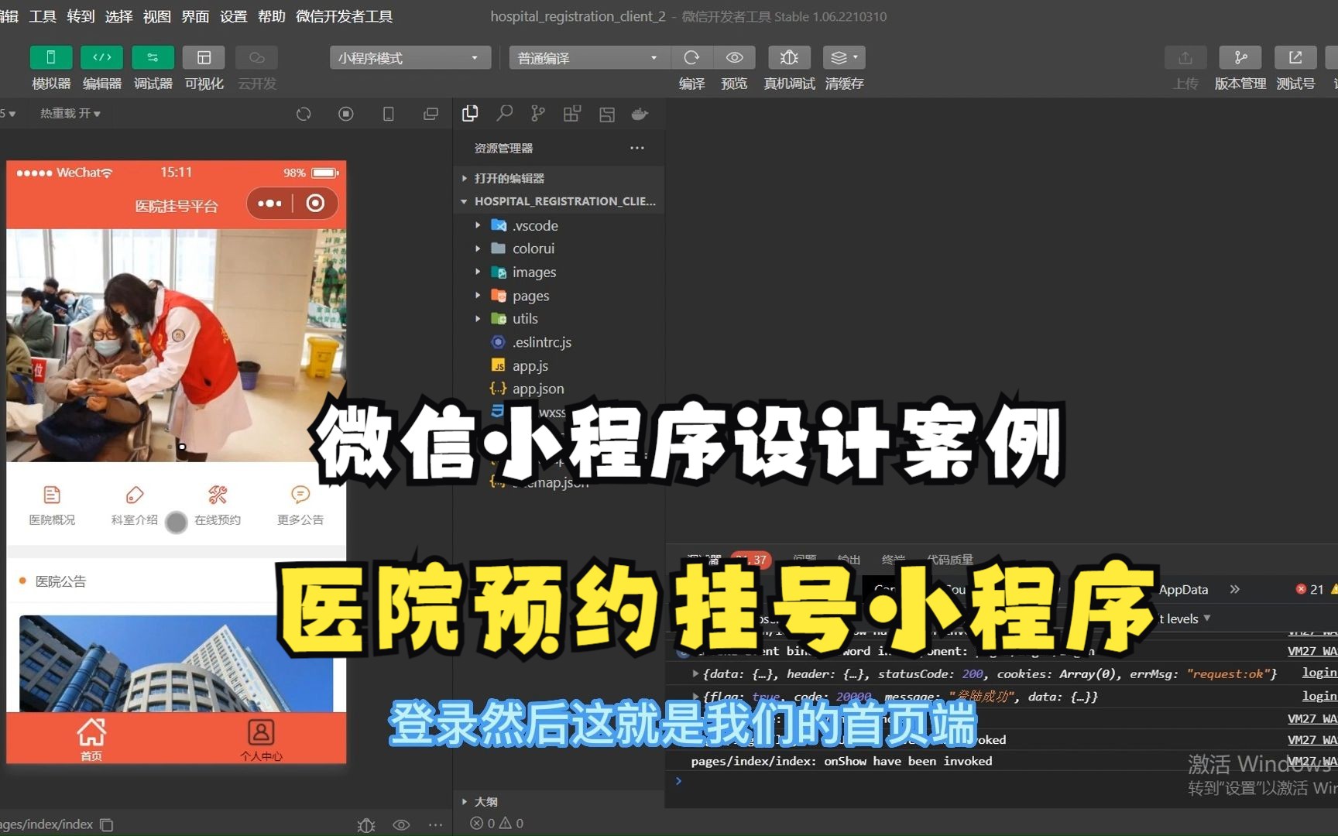Screen dimensions: 1338x836
Task: Expand the .vscode folder
Action: (559, 225)
